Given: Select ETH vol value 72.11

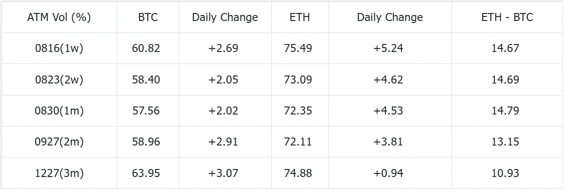Looking at the screenshot, I should pyautogui.click(x=298, y=142).
